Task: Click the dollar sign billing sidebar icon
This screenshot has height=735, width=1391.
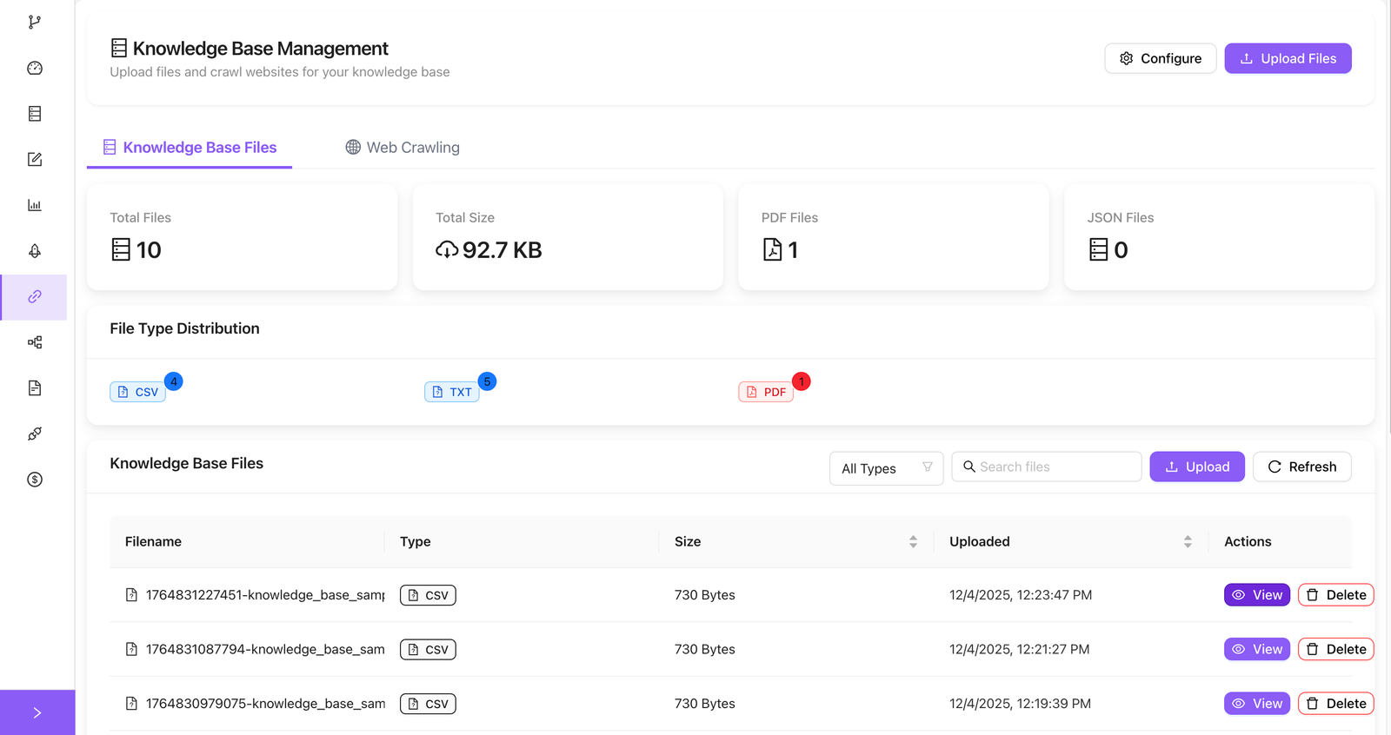Action: [x=35, y=480]
